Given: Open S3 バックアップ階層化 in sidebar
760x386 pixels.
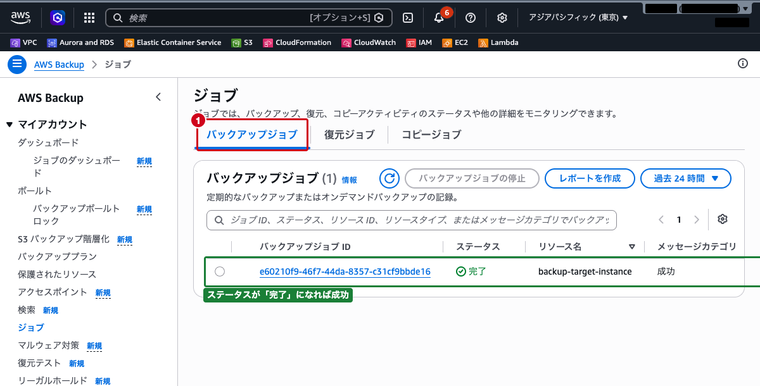Looking at the screenshot, I should (63, 239).
